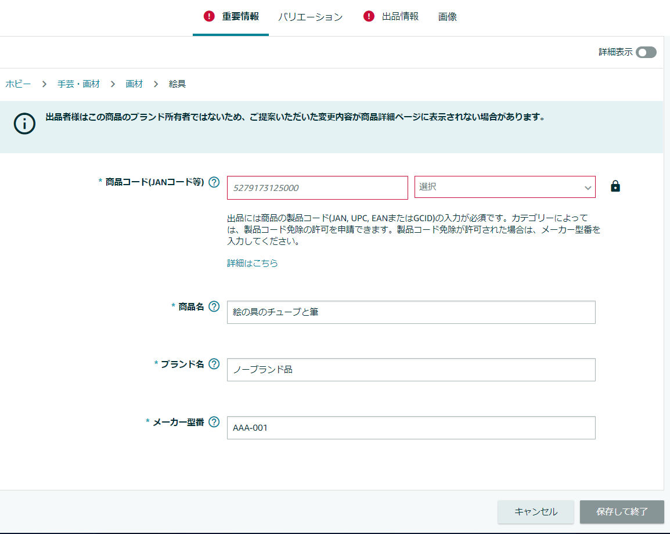The image size is (670, 534).
Task: Click help icon next to 商品名
Action: [214, 306]
